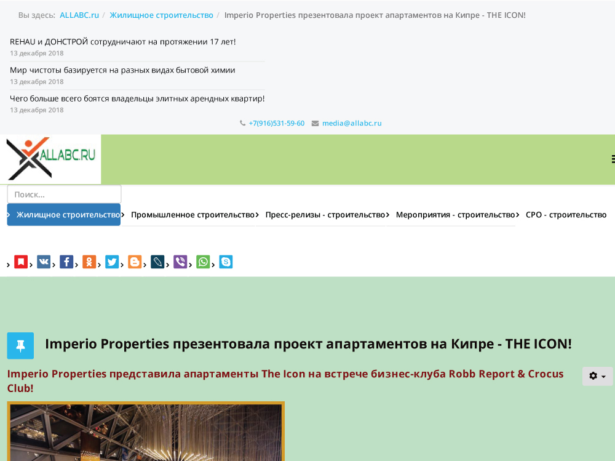
Task: Click the article title Imperio Properties презентовала
Action: tap(308, 344)
